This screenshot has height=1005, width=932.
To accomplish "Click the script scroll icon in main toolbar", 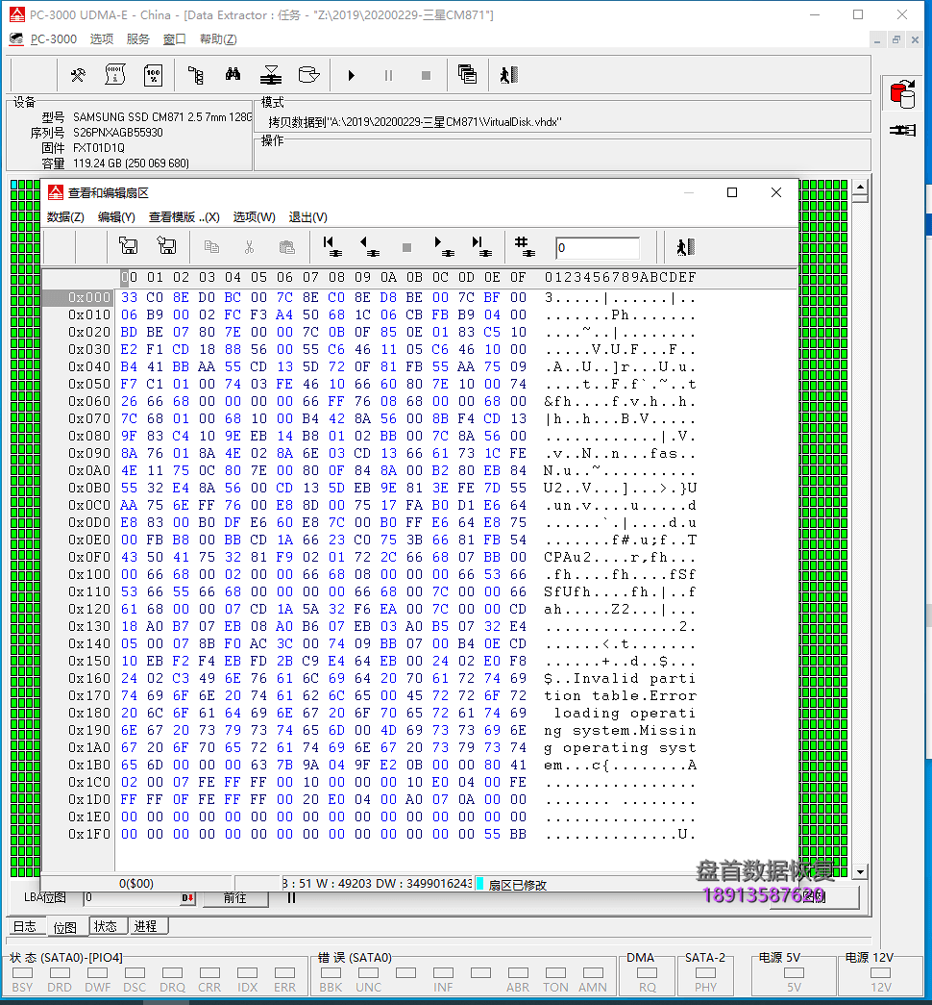I will point(115,76).
